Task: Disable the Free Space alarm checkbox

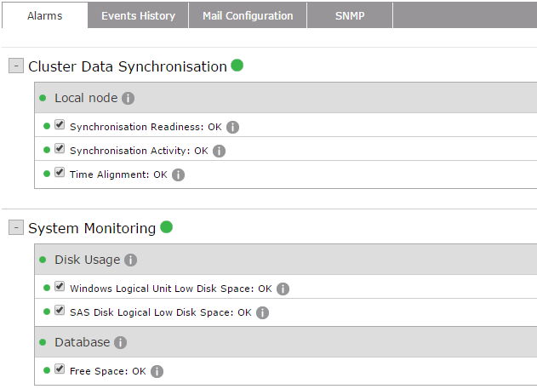Action: point(60,369)
